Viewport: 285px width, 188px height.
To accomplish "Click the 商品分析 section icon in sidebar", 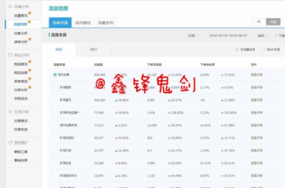I will (10, 55).
